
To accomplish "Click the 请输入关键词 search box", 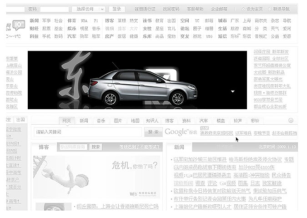I will click(88, 132).
